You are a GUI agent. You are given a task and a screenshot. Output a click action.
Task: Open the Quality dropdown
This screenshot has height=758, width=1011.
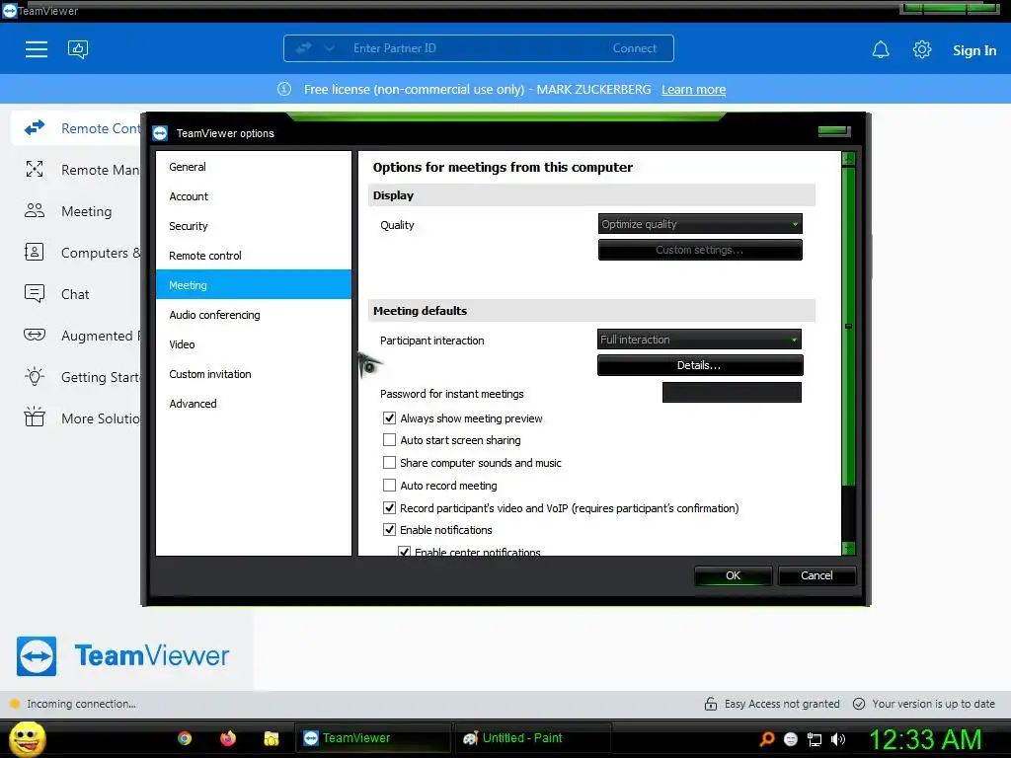tap(700, 224)
